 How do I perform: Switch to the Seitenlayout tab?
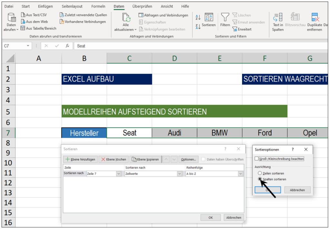[x=72, y=6]
